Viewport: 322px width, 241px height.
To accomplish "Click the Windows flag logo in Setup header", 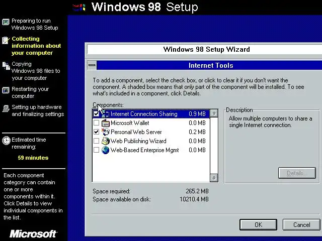I will [x=79, y=8].
